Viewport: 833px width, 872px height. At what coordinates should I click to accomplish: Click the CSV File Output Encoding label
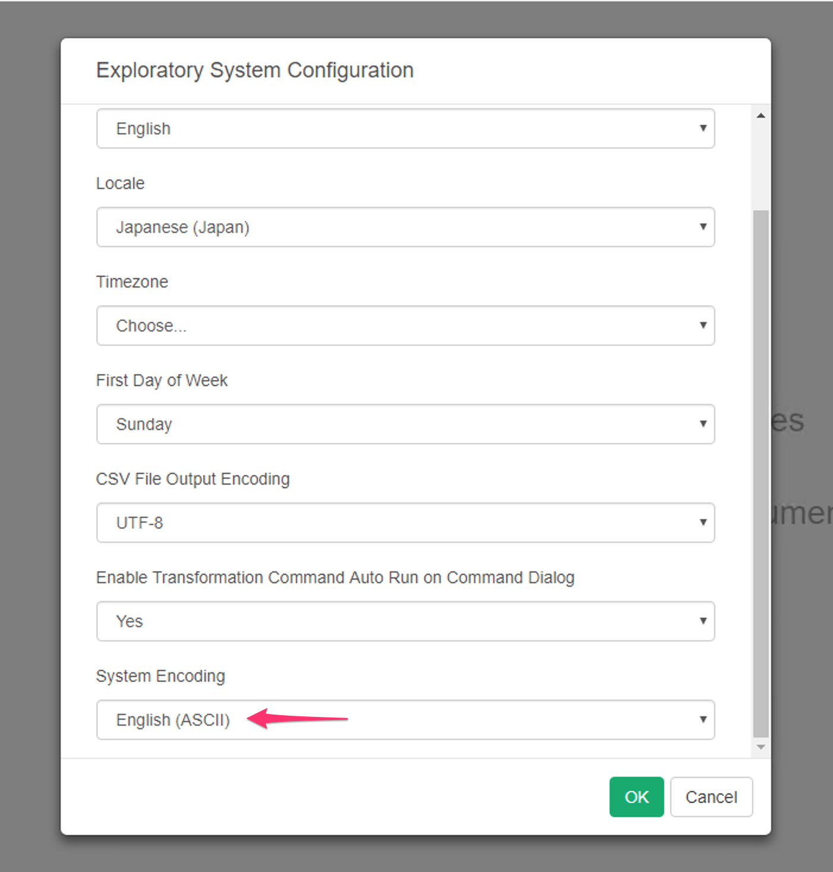click(x=193, y=479)
